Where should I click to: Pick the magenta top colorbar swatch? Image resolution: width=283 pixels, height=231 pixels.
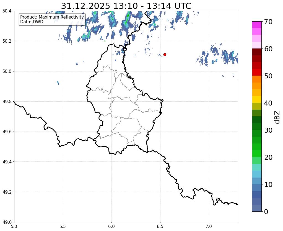coord(257,25)
